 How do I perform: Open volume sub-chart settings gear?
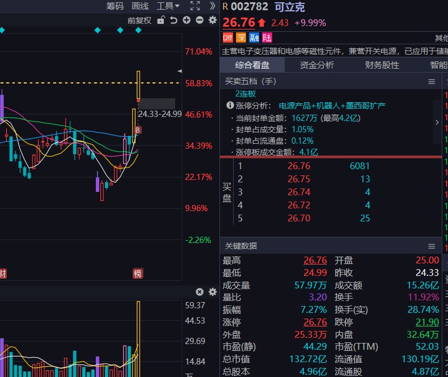click(x=213, y=292)
